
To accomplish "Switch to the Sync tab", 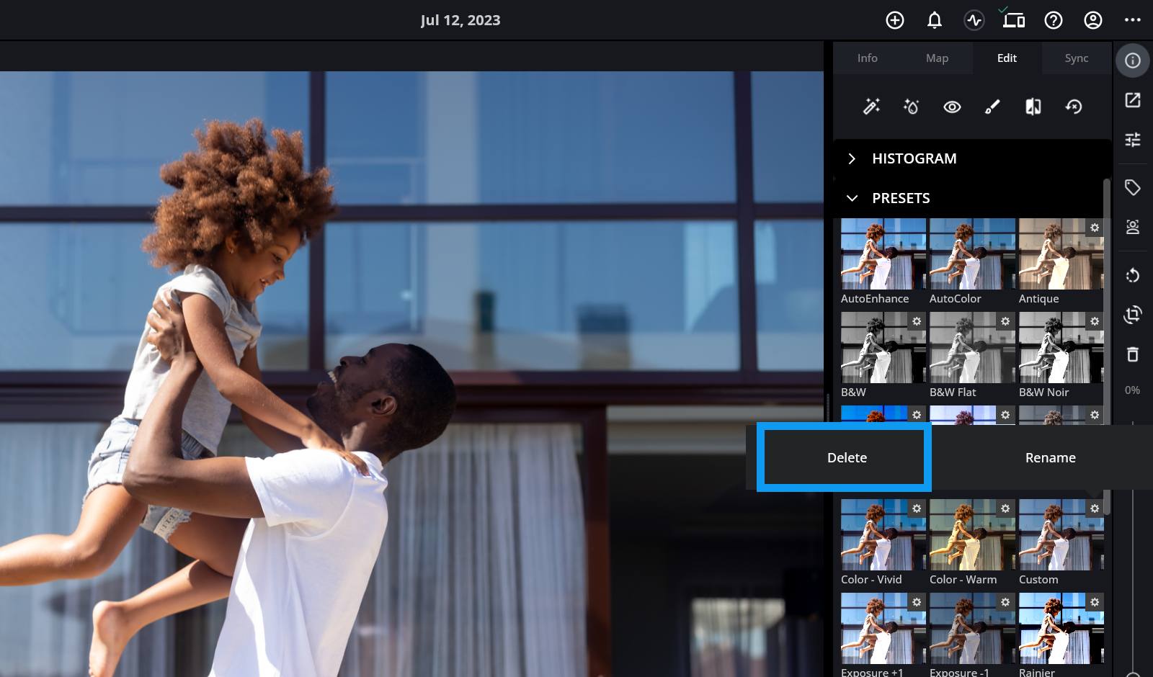I will (x=1077, y=58).
